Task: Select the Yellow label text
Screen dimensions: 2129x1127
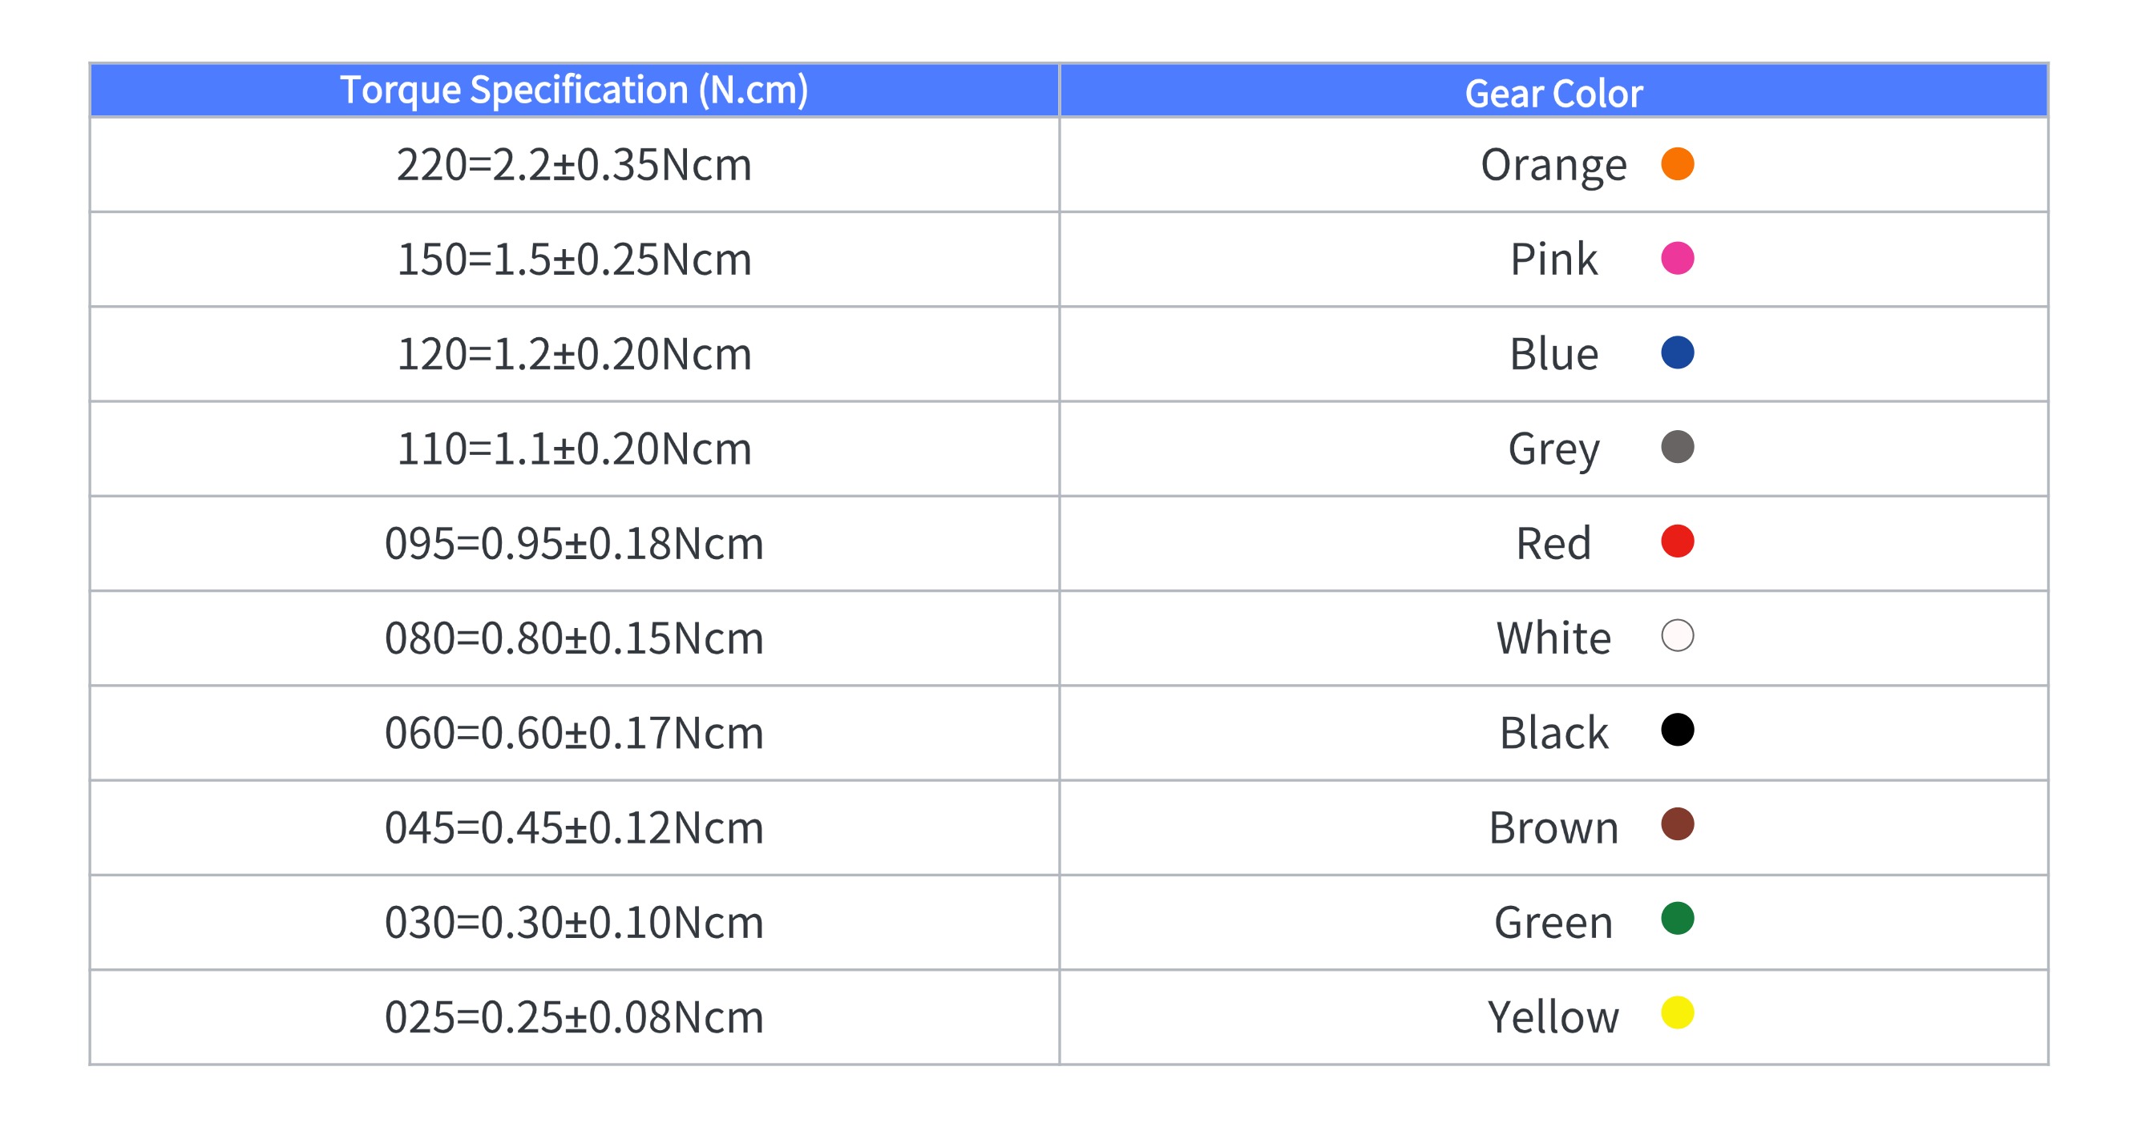Action: click(x=1553, y=1016)
